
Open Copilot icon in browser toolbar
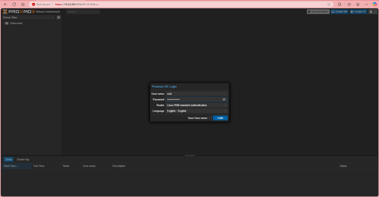[x=375, y=4]
